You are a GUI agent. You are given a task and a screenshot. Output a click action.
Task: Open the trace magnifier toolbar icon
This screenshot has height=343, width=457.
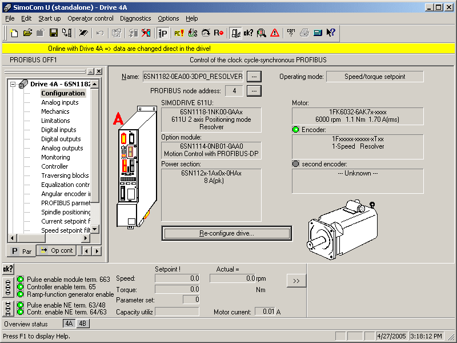(262, 33)
